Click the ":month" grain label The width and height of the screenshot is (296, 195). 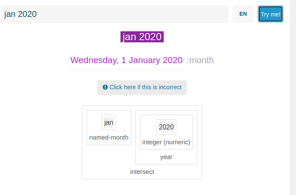pyautogui.click(x=200, y=60)
